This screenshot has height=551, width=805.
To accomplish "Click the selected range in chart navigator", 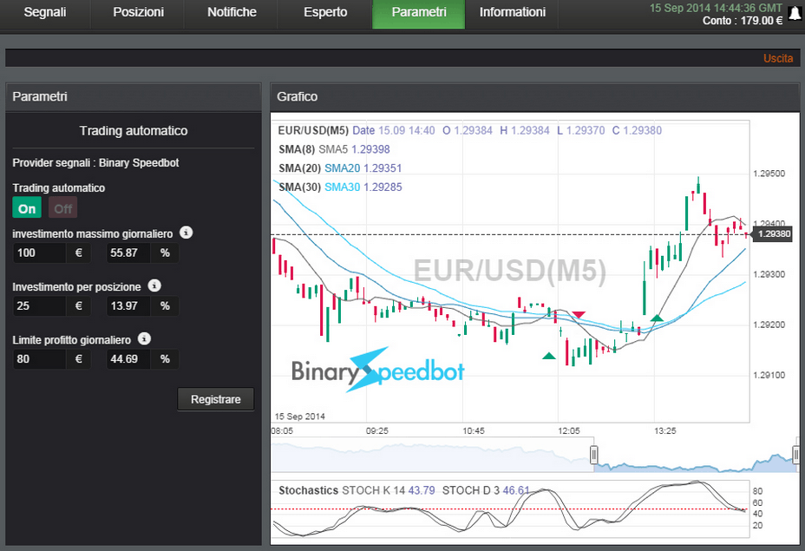I will pos(695,455).
